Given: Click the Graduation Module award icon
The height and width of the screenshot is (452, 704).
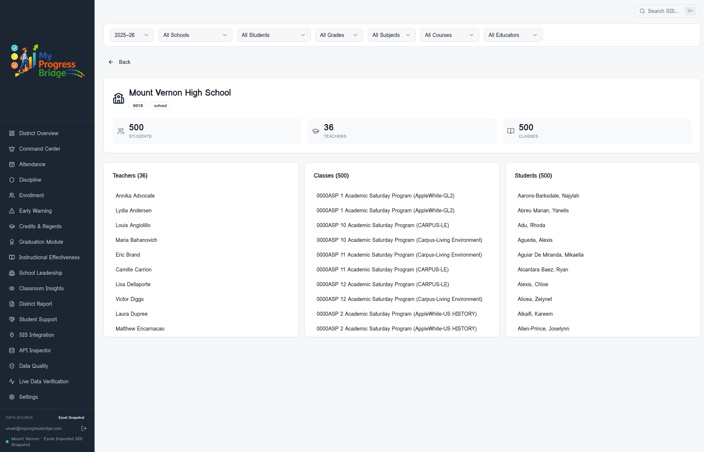Looking at the screenshot, I should [x=12, y=242].
